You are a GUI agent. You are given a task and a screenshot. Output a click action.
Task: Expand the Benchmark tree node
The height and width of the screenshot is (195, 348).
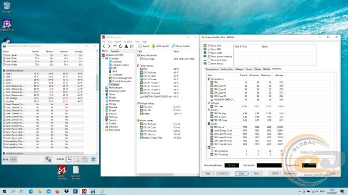point(103,130)
